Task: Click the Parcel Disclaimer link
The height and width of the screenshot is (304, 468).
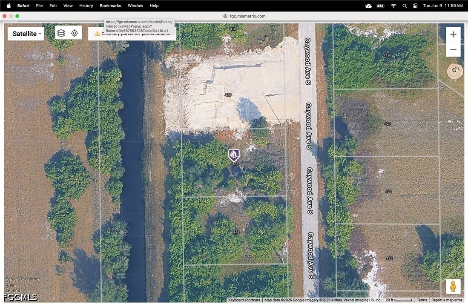Action: tap(23, 279)
